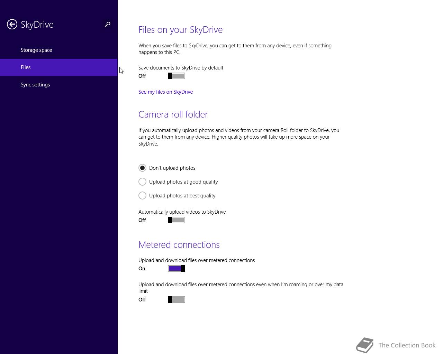Enable uploads when roaming or over data limit
Image resolution: width=443 pixels, height=354 pixels.
point(177,300)
